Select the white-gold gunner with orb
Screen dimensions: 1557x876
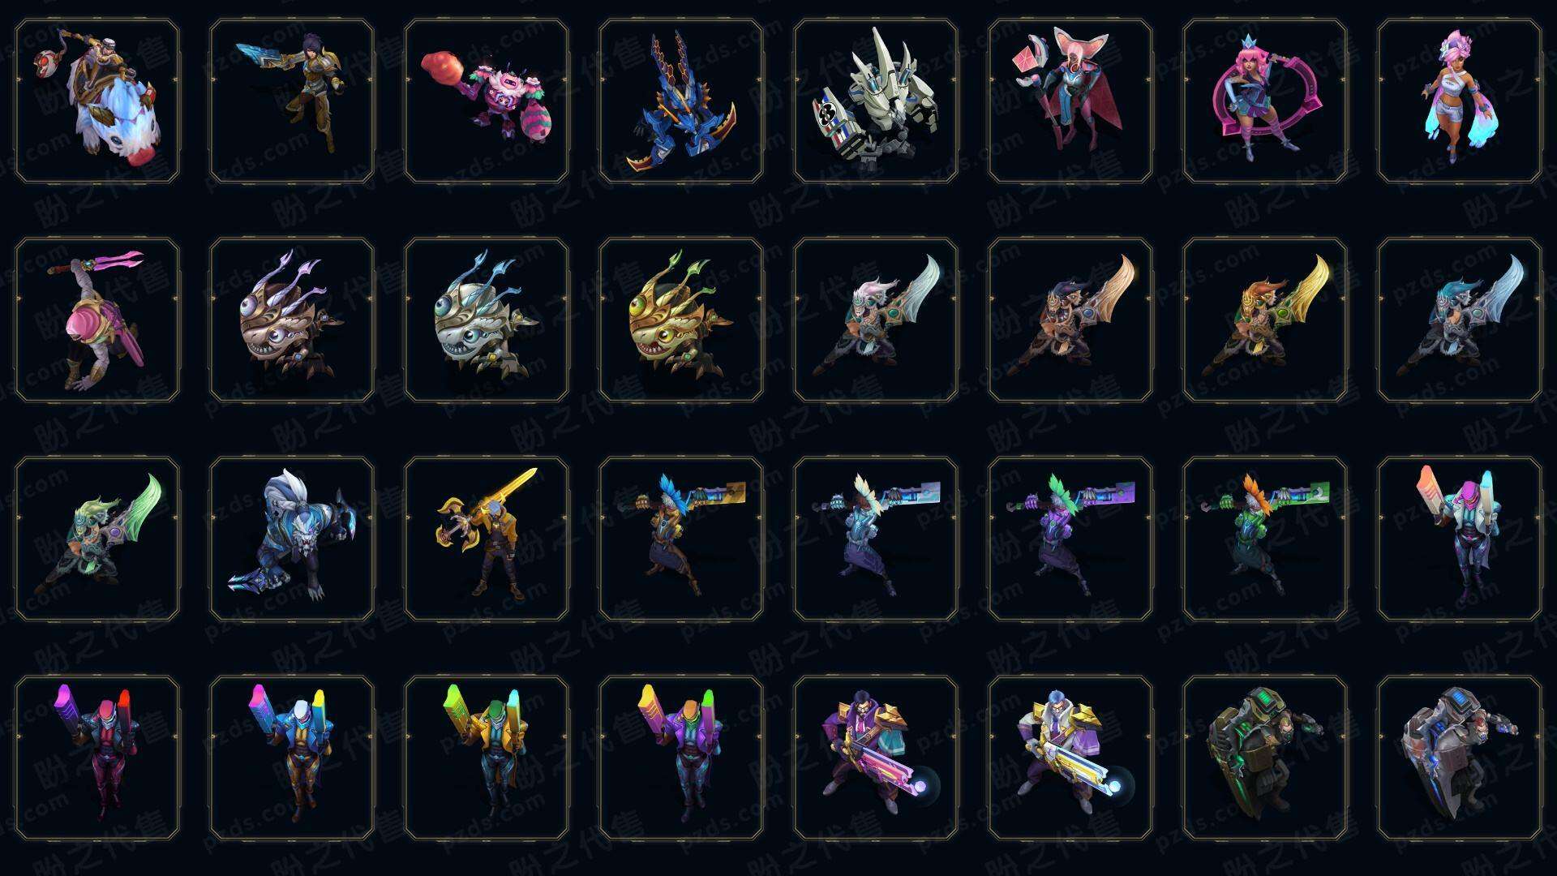coord(1070,758)
